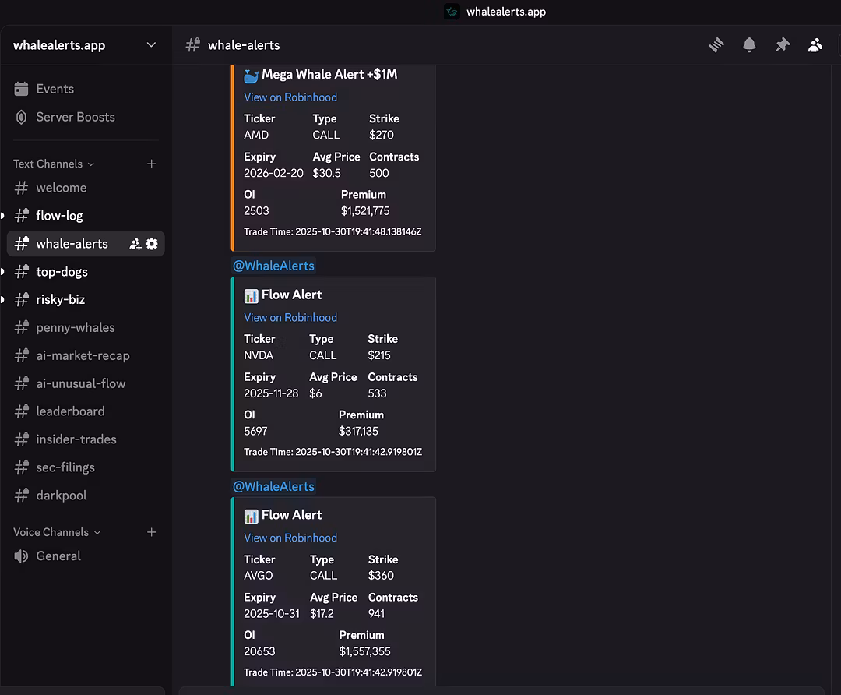Open Events calendar in sidebar
The height and width of the screenshot is (695, 841).
tap(55, 89)
